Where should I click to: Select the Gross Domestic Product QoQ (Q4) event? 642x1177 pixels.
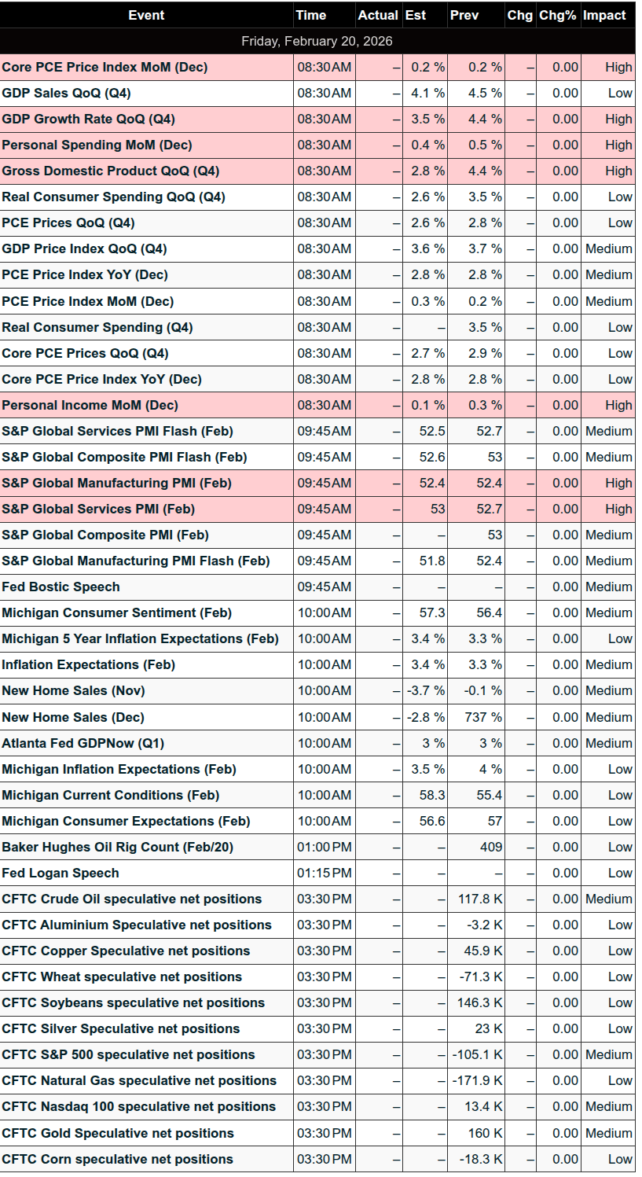click(x=110, y=171)
